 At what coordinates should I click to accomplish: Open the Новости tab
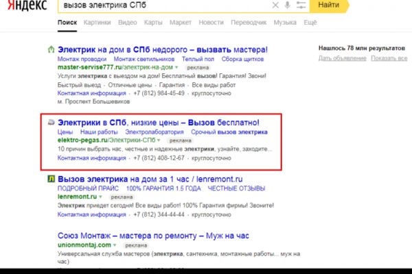211,23
